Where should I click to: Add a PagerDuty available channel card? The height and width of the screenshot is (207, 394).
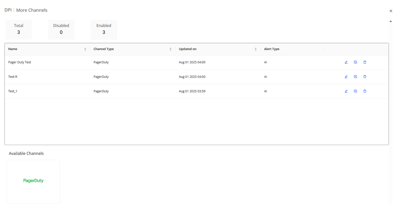33,181
